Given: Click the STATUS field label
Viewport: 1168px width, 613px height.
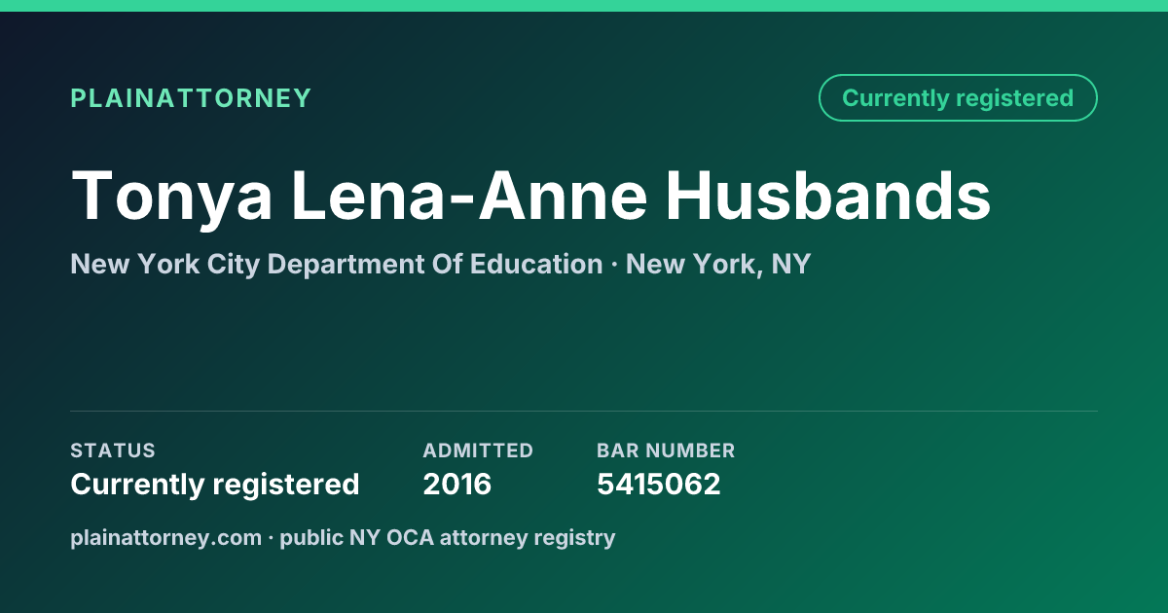Looking at the screenshot, I should pos(113,451).
